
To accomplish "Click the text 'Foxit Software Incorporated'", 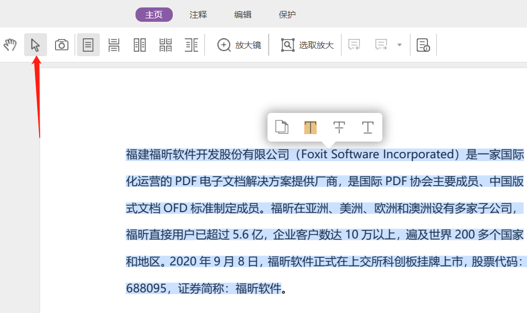I will pyautogui.click(x=378, y=154).
